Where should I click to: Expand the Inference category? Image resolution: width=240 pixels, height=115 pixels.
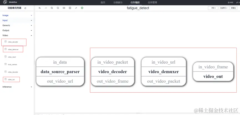coord(17,87)
